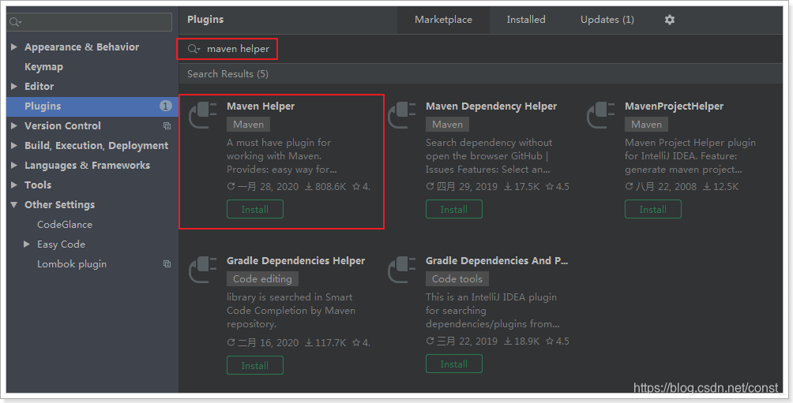The width and height of the screenshot is (793, 403).
Task: Click the 18.9K downloads count
Action: (522, 341)
